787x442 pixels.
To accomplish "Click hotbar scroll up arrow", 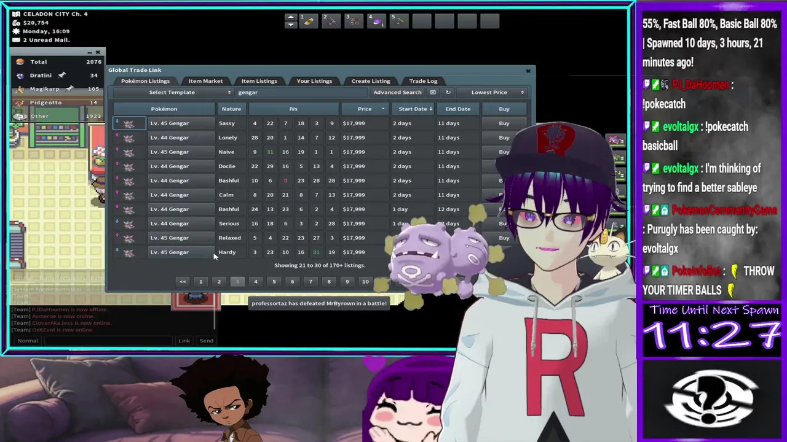I will pos(291,17).
